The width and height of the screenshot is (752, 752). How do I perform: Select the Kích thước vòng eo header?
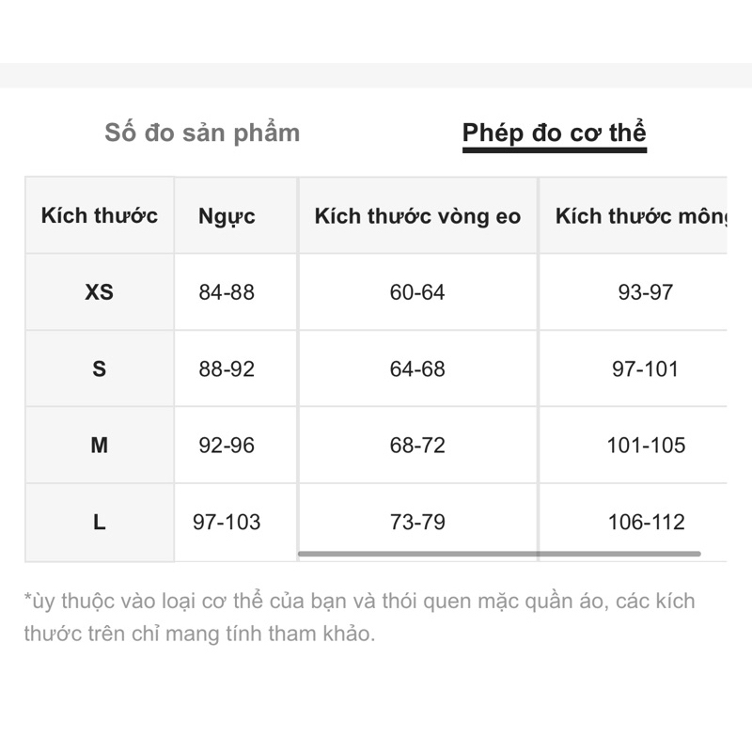417,216
